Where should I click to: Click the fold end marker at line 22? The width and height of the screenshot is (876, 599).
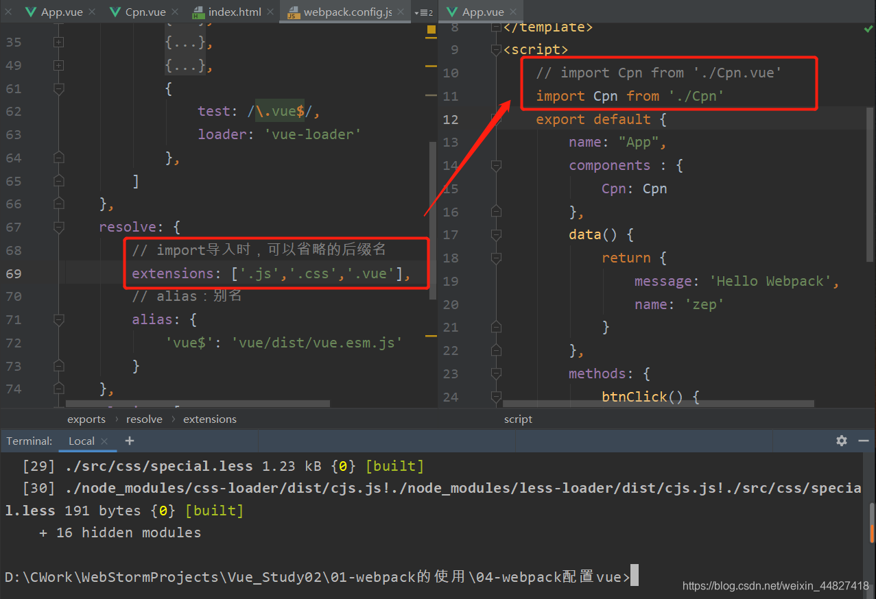pyautogui.click(x=497, y=350)
